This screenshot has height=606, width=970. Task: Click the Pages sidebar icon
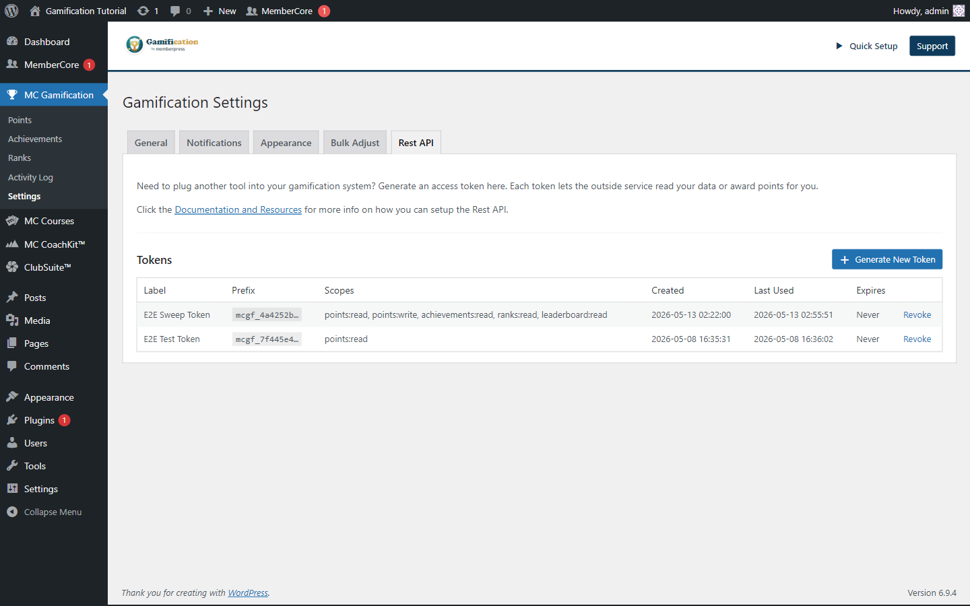pos(12,343)
